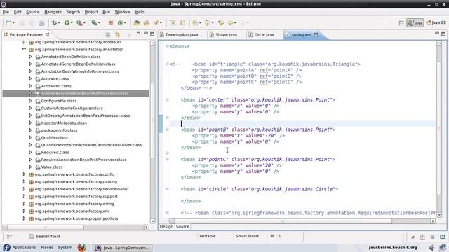Expand org.springframework.beans.factory.xml package
Viewport: 449px width, 252px height.
tap(24, 211)
